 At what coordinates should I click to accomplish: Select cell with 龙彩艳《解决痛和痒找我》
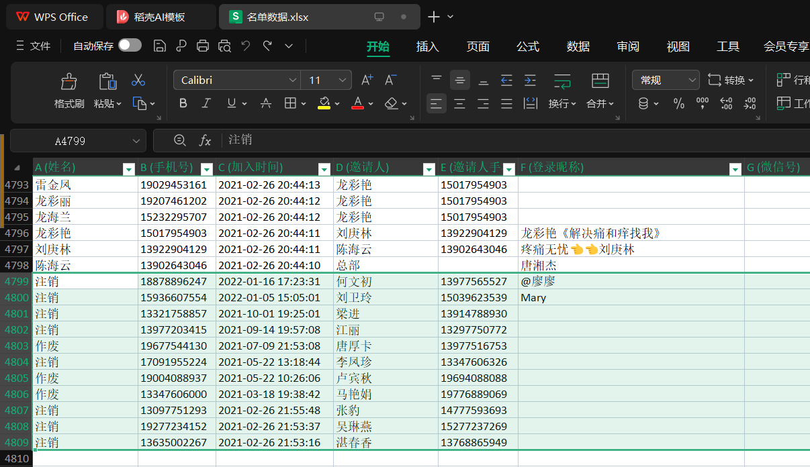click(x=631, y=233)
